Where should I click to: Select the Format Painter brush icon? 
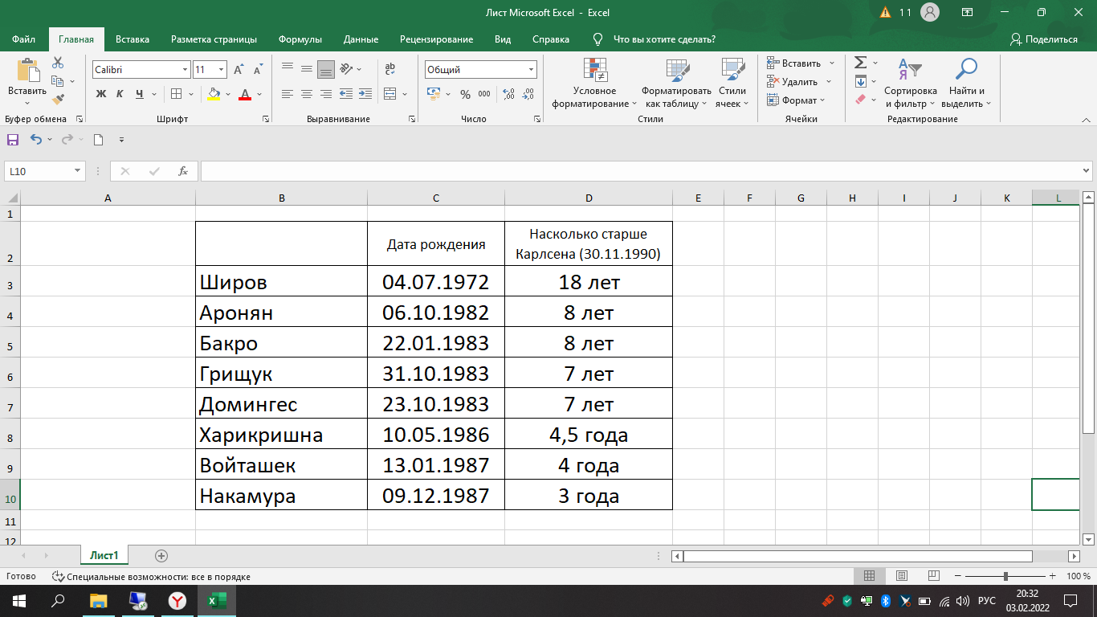click(x=58, y=100)
